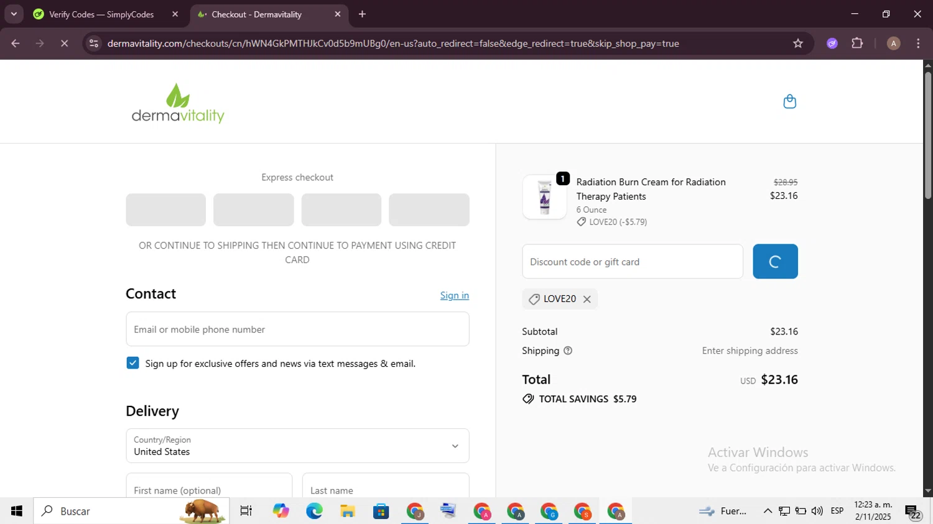Viewport: 933px width, 524px height.
Task: Open File Explorer from the taskbar
Action: tap(348, 511)
